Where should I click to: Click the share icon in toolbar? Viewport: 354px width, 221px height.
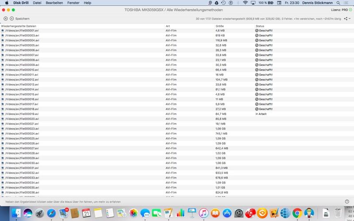pyautogui.click(x=345, y=19)
